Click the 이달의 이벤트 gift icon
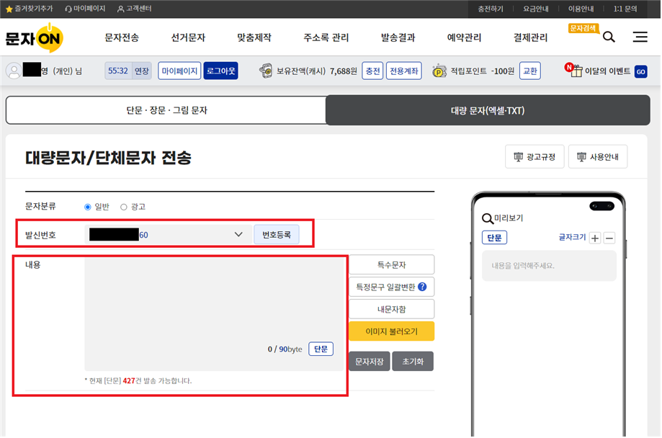The image size is (662, 438). tap(574, 70)
